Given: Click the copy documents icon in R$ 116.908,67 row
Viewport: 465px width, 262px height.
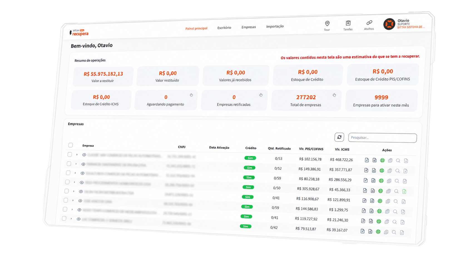Looking at the screenshot, I should [x=388, y=201].
